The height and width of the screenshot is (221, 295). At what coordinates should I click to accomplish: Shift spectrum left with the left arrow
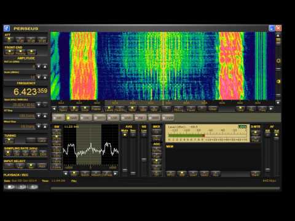pos(54,109)
